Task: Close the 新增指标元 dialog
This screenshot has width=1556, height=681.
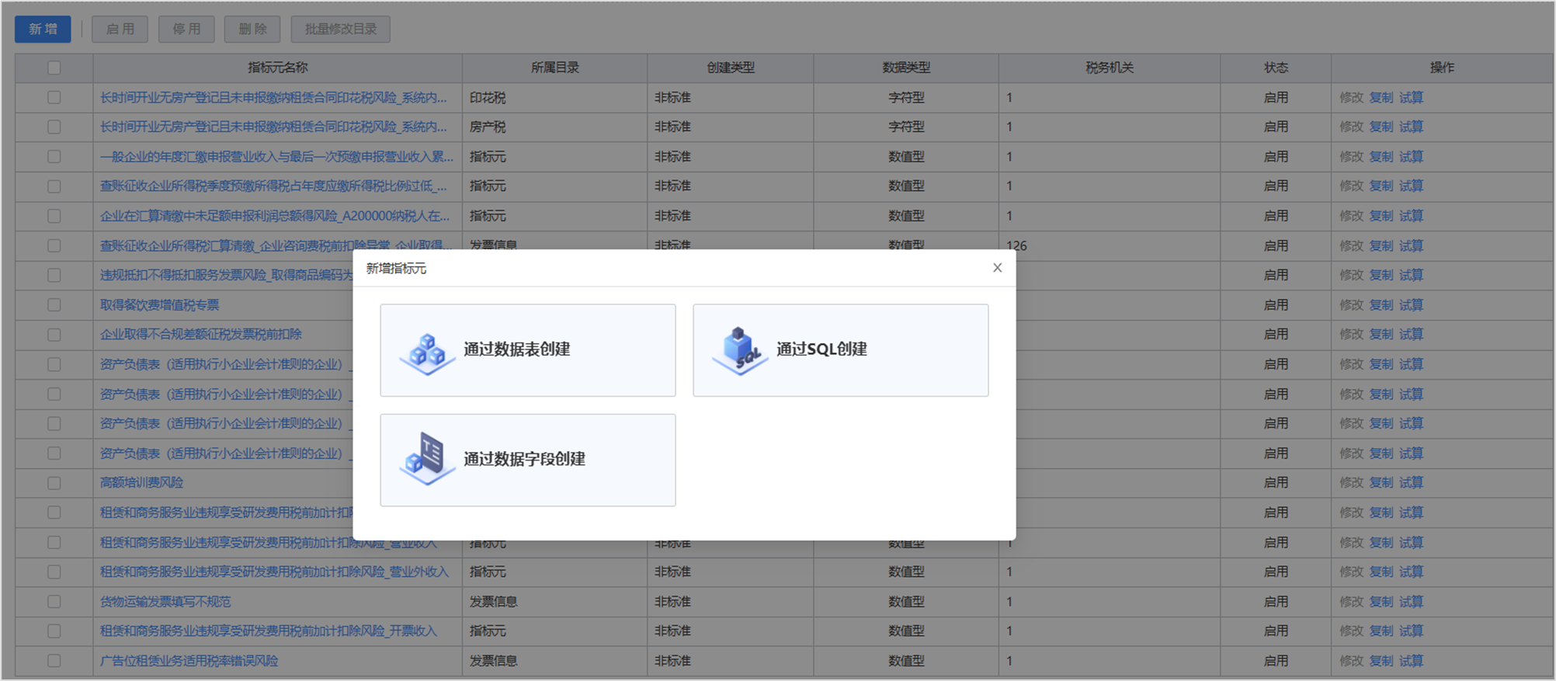Action: tap(997, 268)
